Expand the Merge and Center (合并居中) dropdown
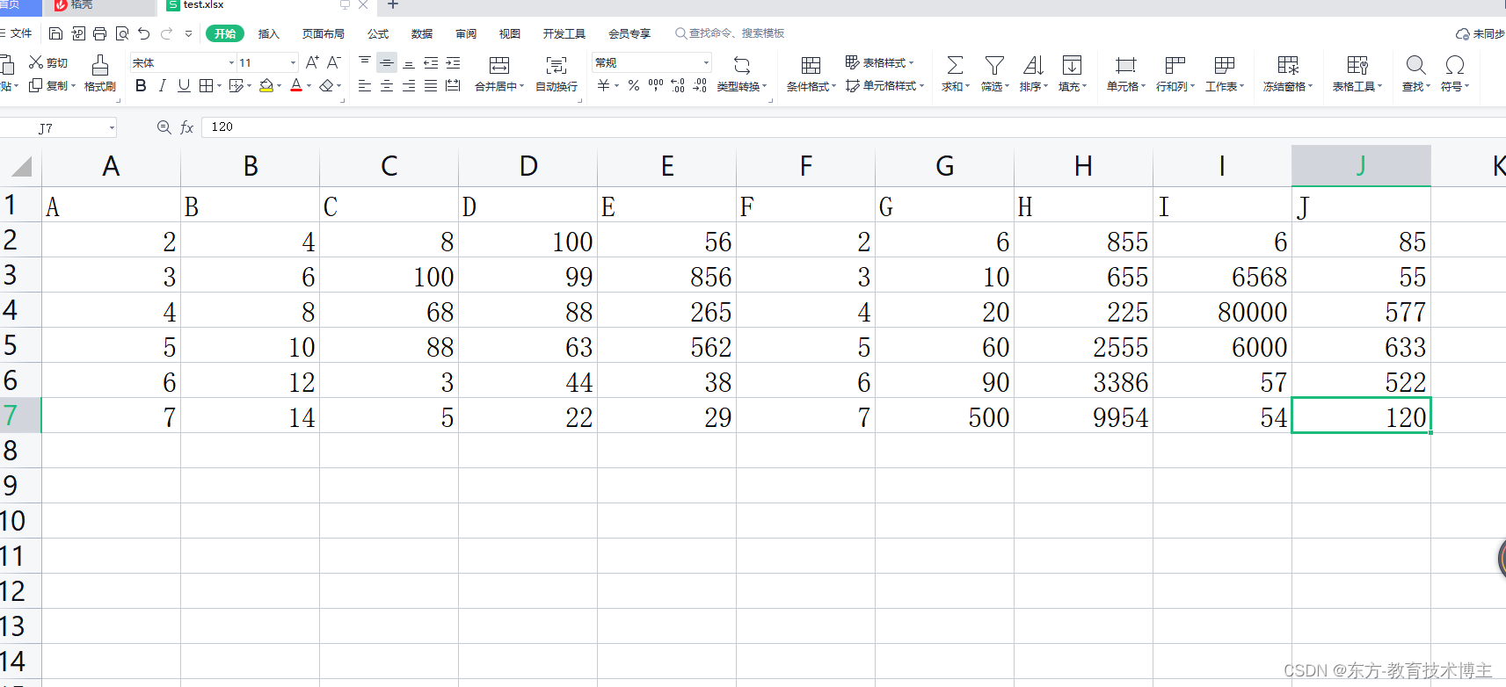 click(x=522, y=86)
